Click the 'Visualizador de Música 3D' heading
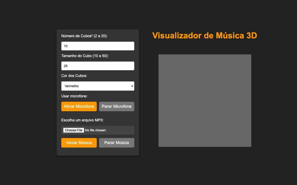This screenshot has width=297, height=185. [x=204, y=35]
